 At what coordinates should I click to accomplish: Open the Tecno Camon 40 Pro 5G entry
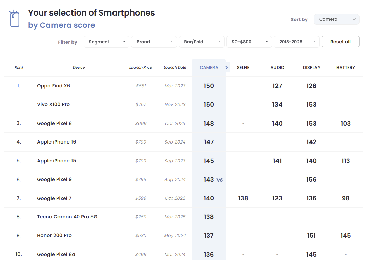point(67,217)
